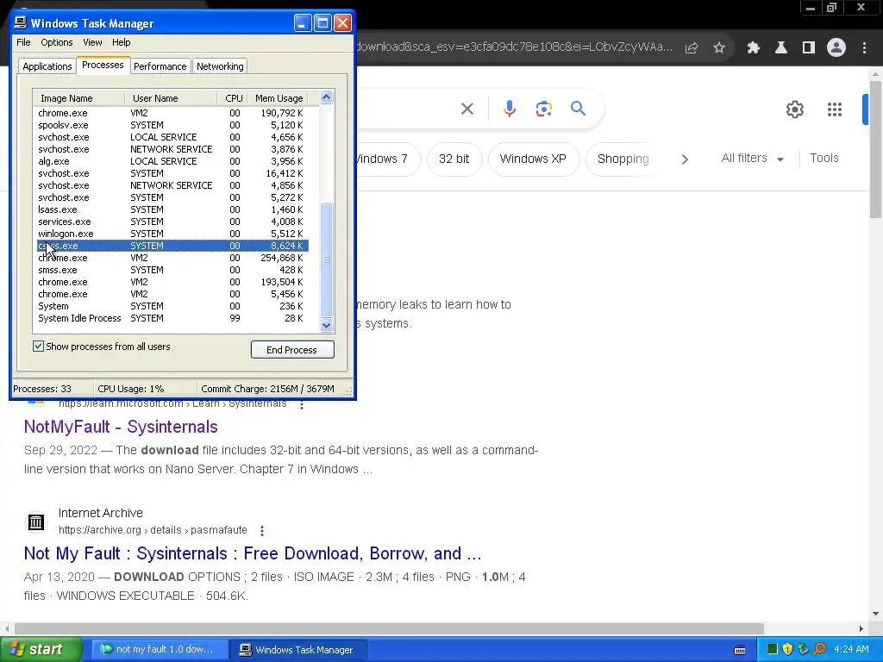Select the services.exe process row
This screenshot has width=883, height=662.
click(x=172, y=222)
